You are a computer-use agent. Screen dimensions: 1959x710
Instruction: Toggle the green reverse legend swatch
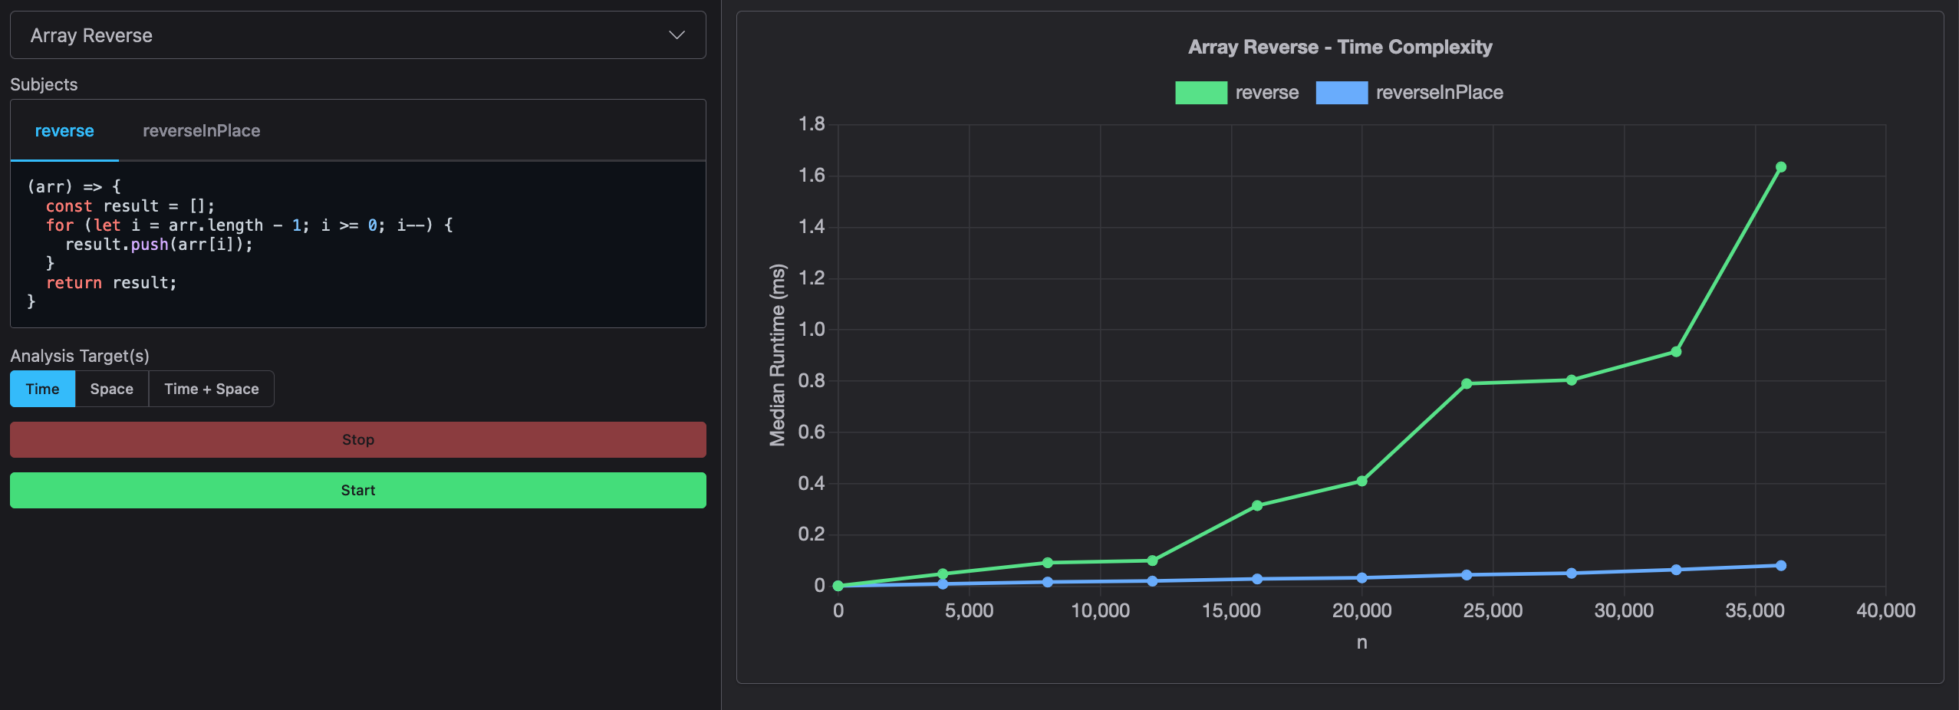tap(1200, 93)
